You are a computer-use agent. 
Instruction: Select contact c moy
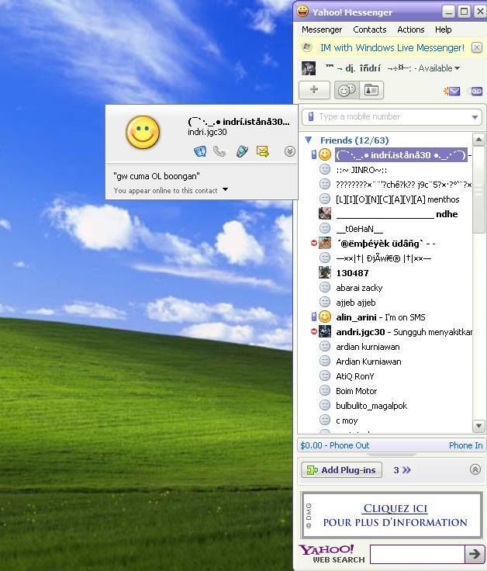(x=347, y=420)
